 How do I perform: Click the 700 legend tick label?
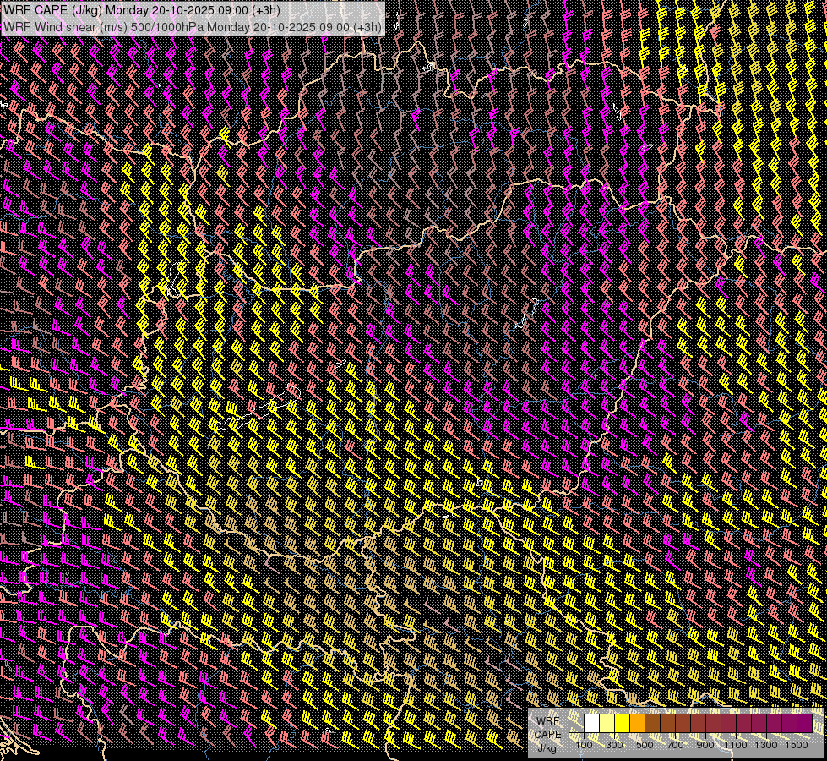click(x=675, y=745)
